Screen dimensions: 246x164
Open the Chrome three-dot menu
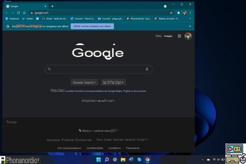click(190, 13)
